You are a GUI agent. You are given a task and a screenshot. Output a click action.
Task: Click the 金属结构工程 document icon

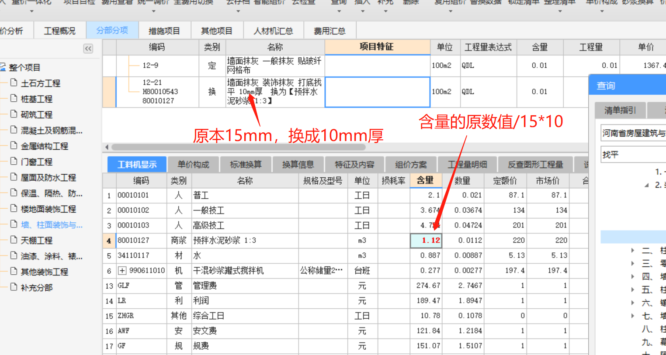point(14,145)
